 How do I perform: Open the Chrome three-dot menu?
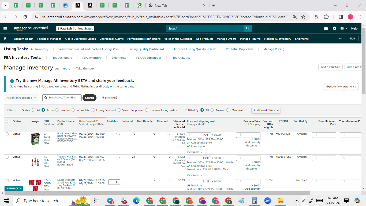(360, 17)
